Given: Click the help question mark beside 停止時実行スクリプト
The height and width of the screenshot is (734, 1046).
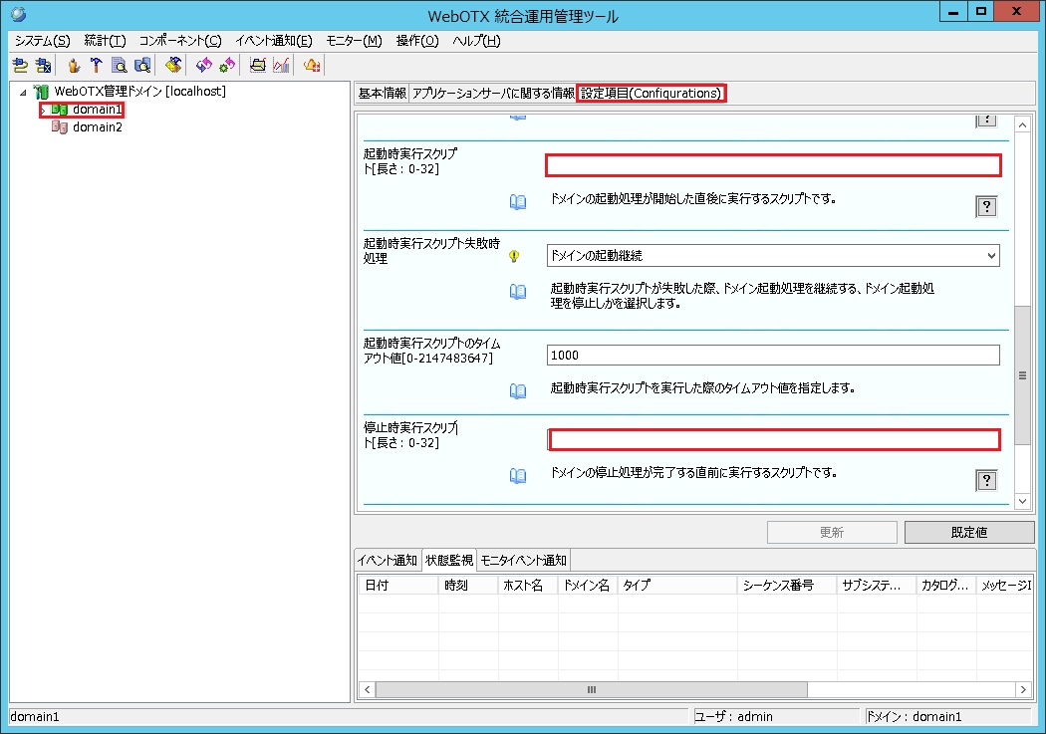Looking at the screenshot, I should pyautogui.click(x=985, y=479).
